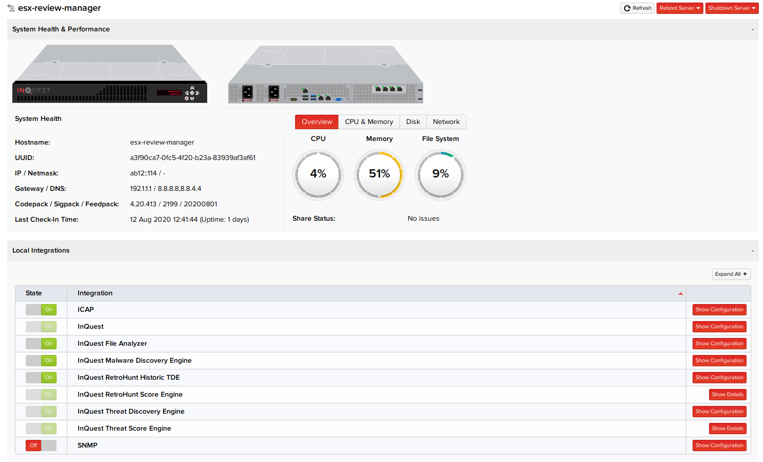Click the ICAP integration name

click(86, 310)
